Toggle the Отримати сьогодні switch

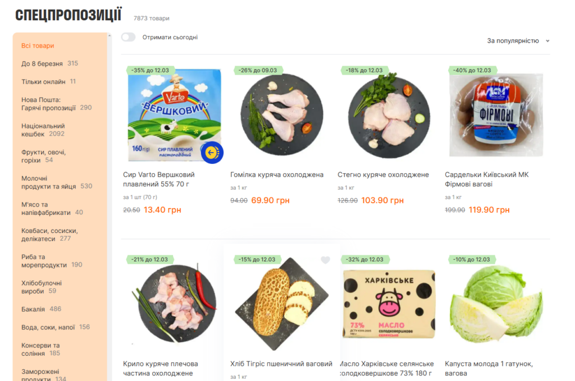129,37
